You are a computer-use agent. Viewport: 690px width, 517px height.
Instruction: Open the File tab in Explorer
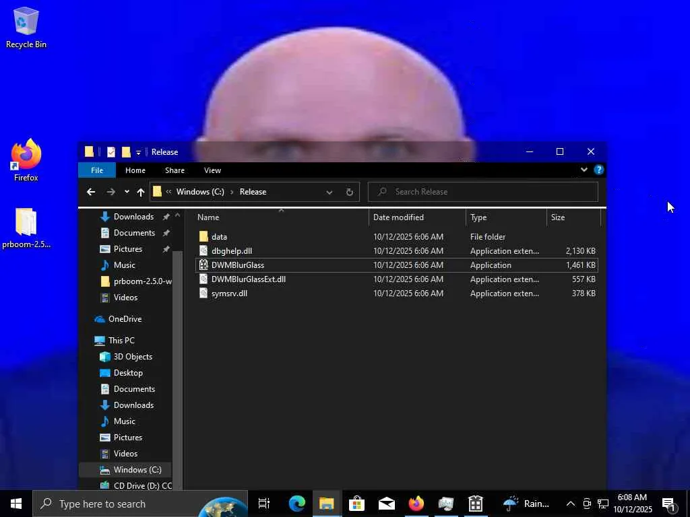pos(97,170)
